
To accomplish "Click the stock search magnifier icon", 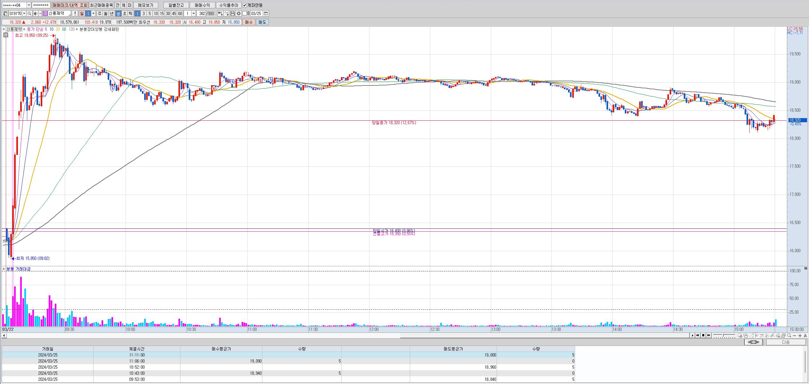I will [x=29, y=13].
